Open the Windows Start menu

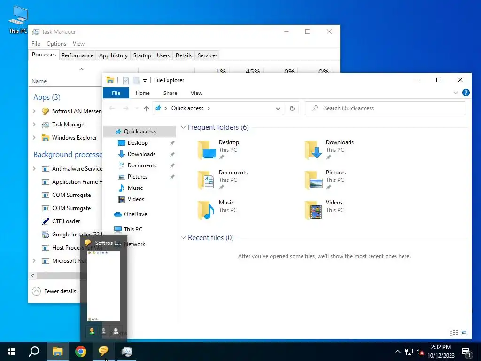pyautogui.click(x=11, y=352)
